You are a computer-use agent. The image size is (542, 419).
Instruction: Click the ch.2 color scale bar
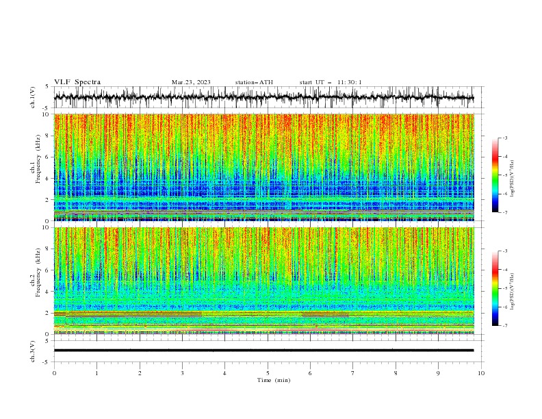(495, 288)
